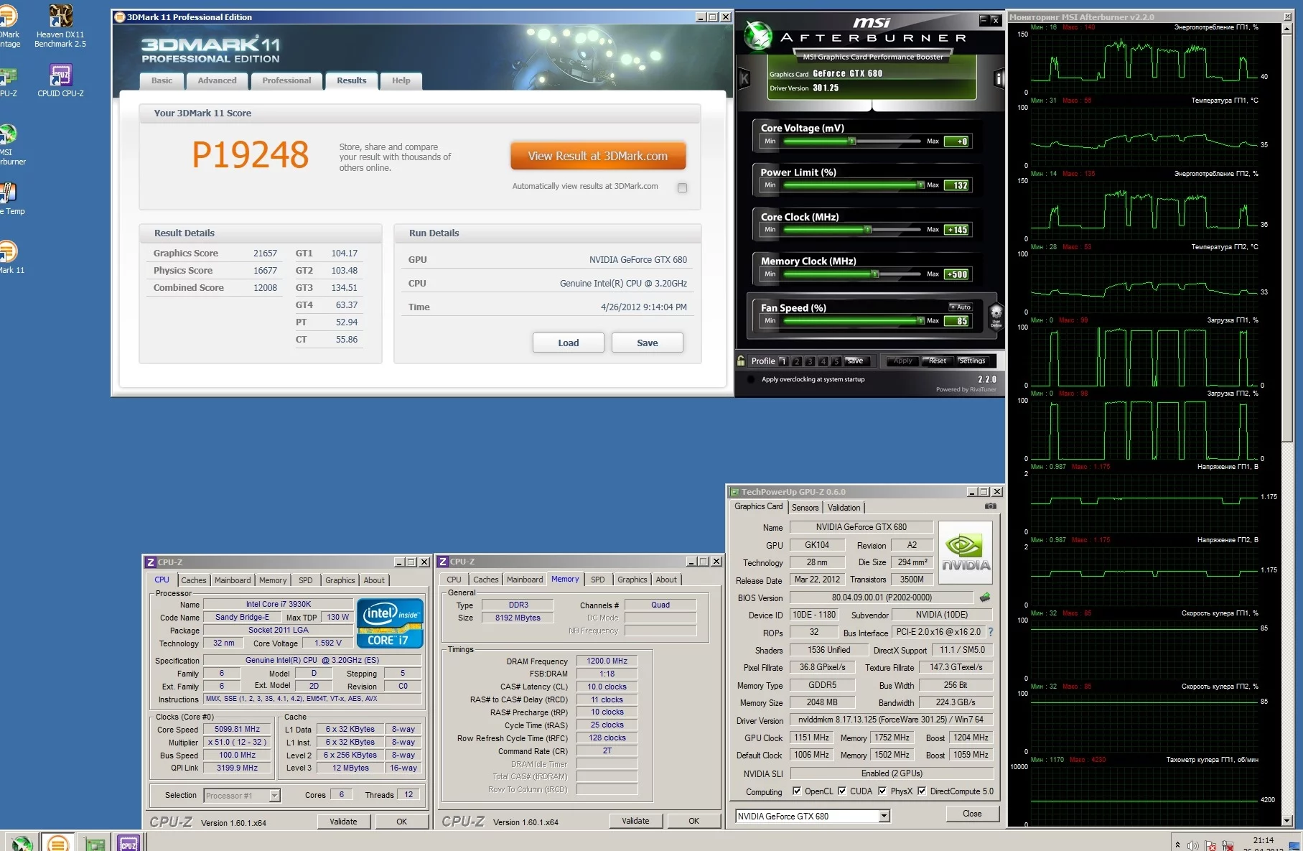Select Afterburner profile slot 2
This screenshot has width=1303, height=851.
click(796, 361)
